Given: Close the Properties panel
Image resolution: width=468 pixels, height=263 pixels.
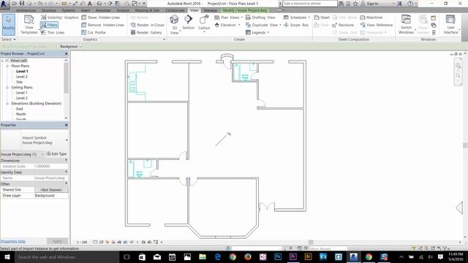Looking at the screenshot, I should tap(67, 125).
